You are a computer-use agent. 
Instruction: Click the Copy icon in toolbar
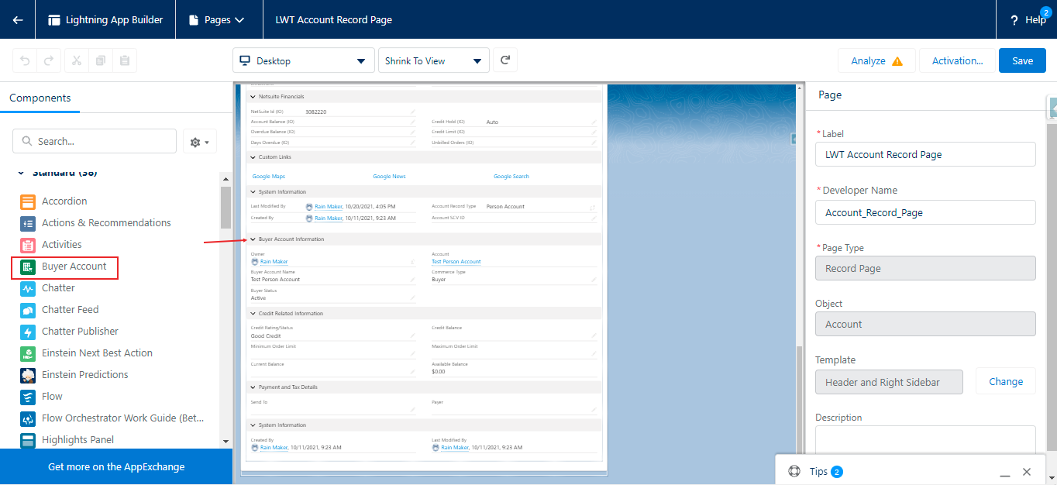(101, 60)
